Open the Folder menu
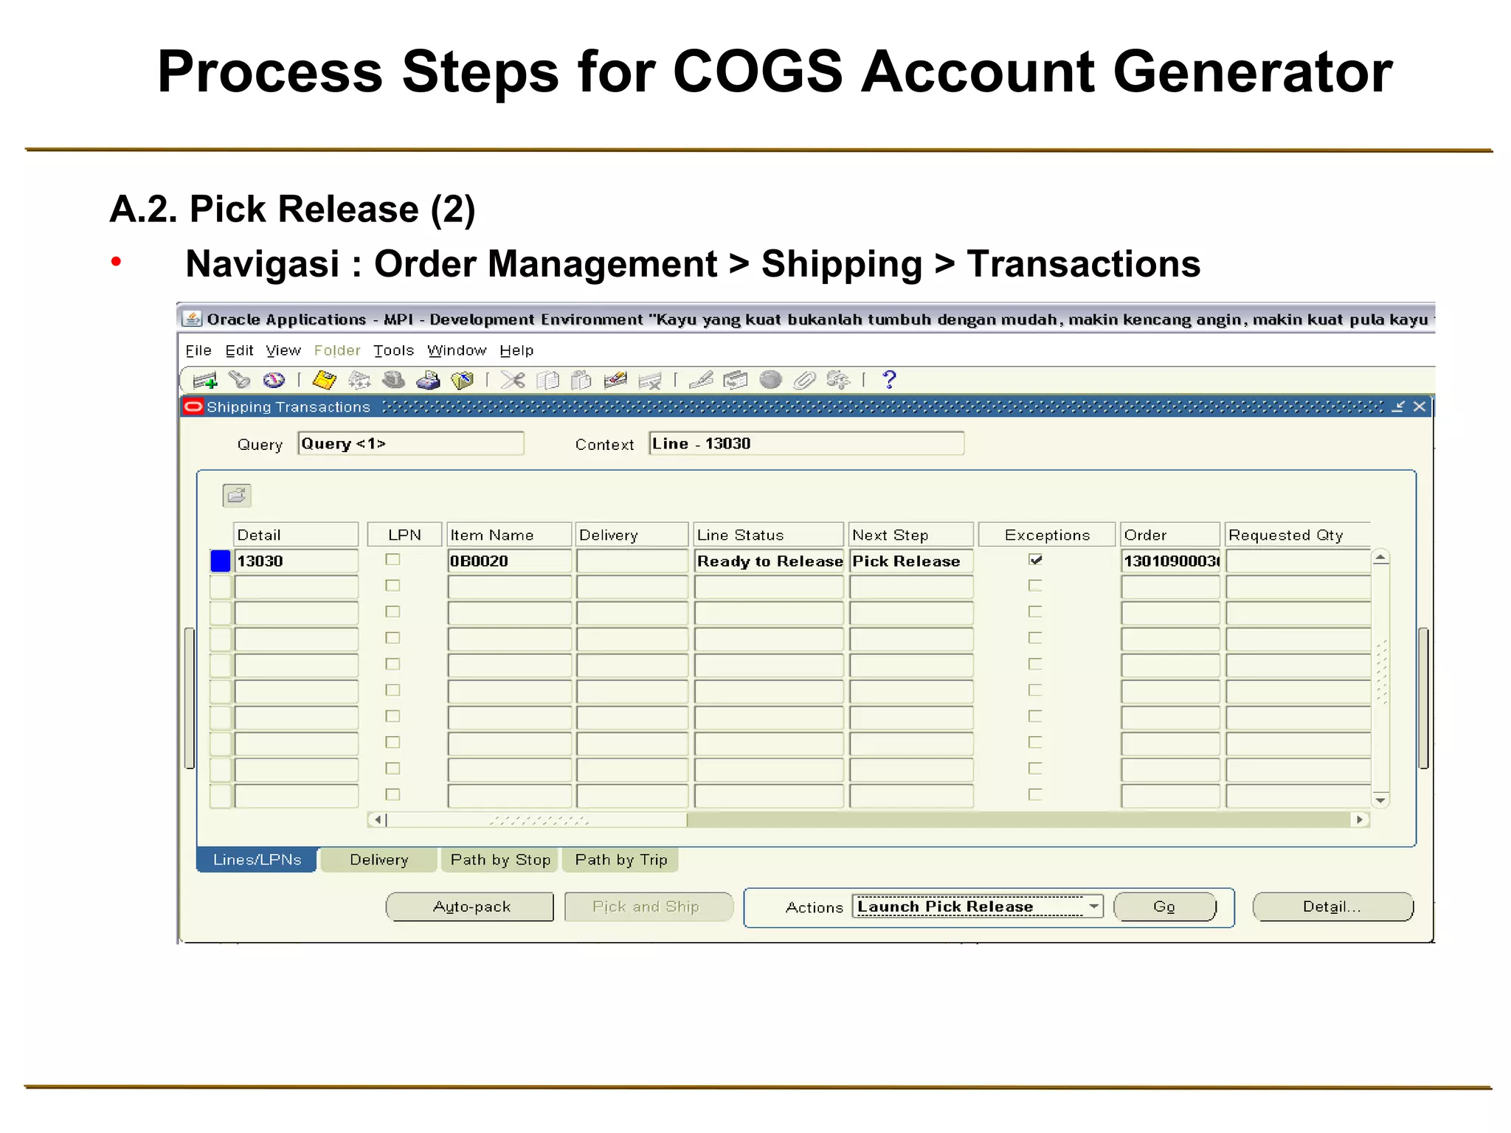 point(337,350)
